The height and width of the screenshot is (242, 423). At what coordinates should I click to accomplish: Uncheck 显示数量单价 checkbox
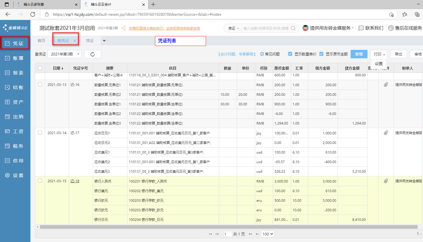tap(290, 54)
